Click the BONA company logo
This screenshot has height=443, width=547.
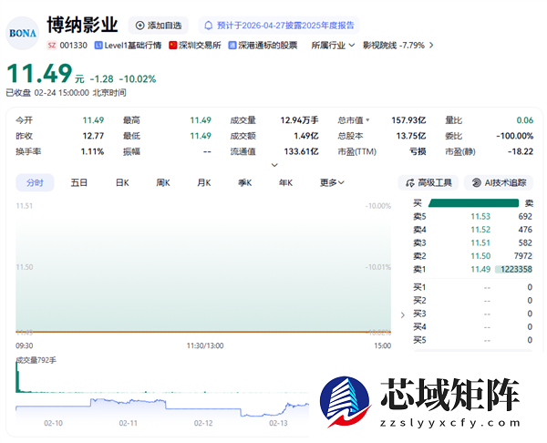[x=23, y=33]
